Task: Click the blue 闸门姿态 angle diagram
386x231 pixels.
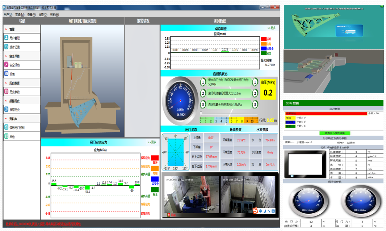Action: point(176,152)
